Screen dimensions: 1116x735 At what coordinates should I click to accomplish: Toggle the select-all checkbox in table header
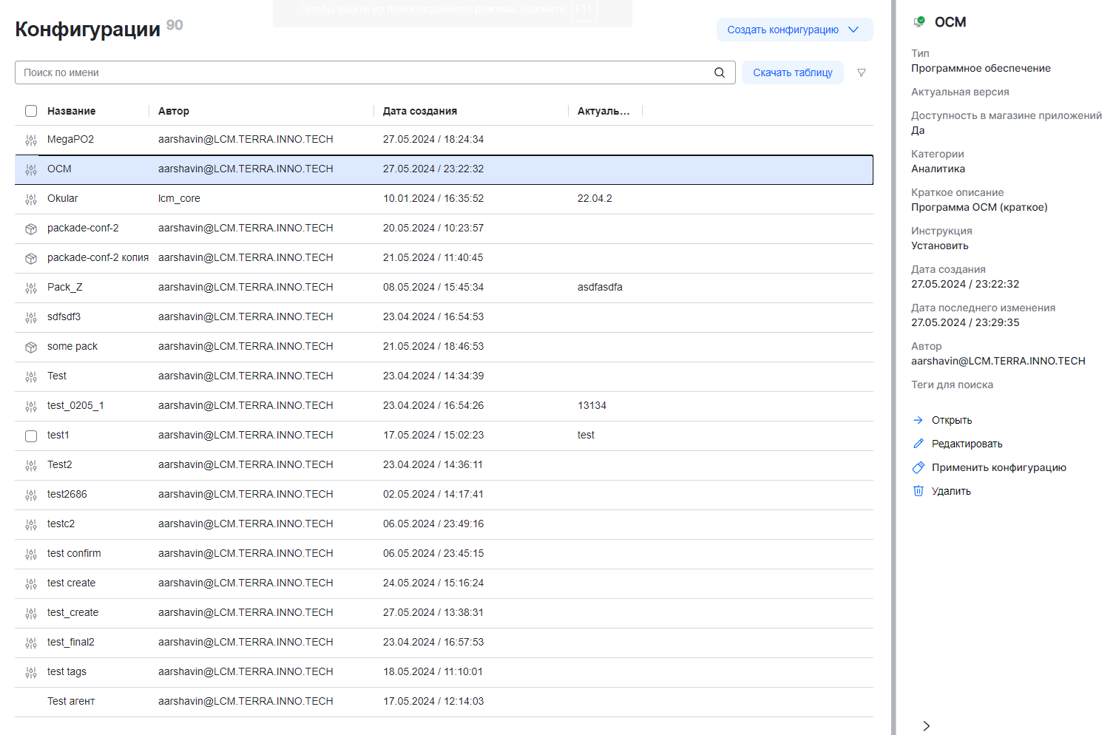pyautogui.click(x=31, y=111)
